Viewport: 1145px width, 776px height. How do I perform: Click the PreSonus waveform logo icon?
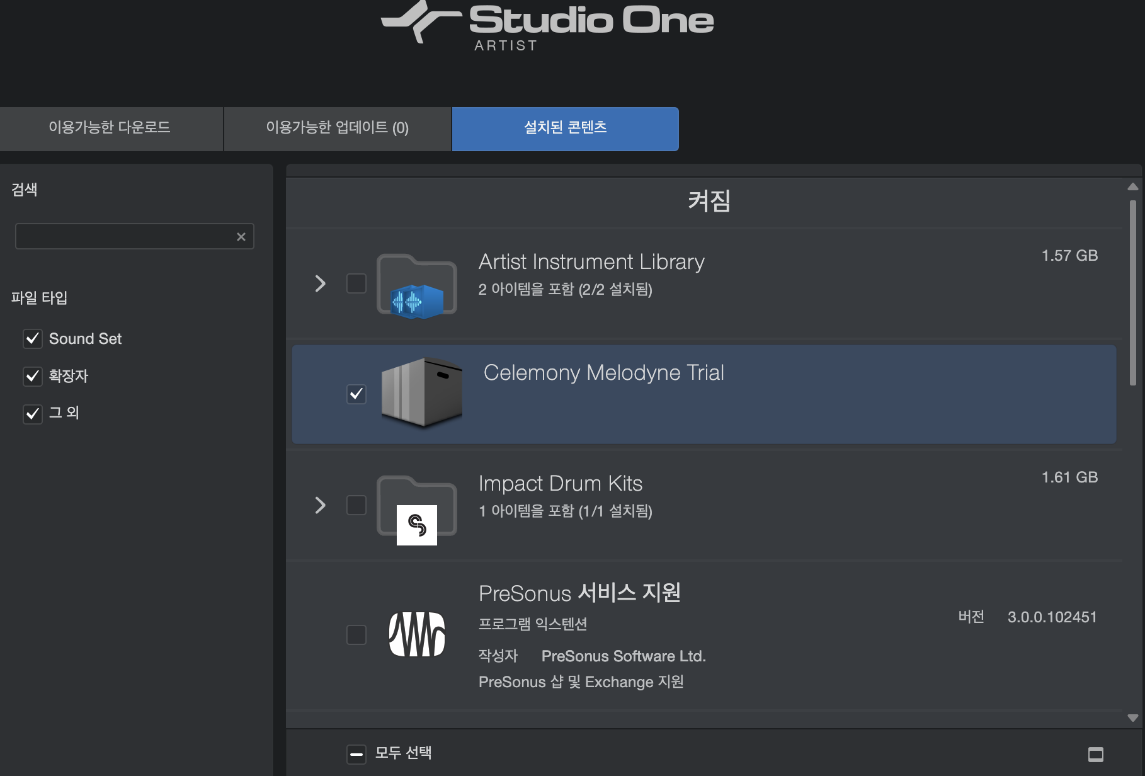point(417,634)
